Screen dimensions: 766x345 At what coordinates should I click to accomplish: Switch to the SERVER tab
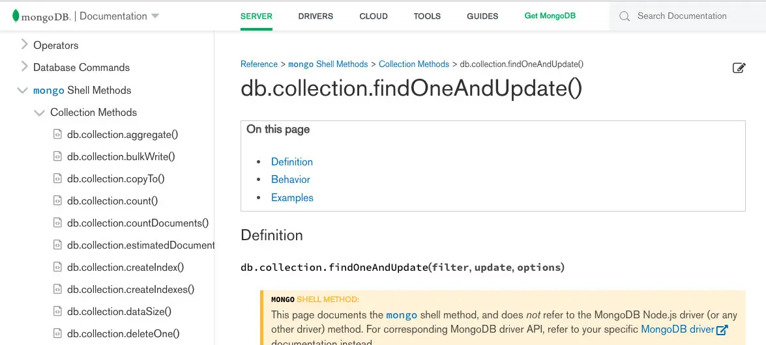tap(256, 16)
